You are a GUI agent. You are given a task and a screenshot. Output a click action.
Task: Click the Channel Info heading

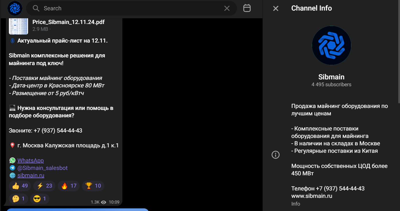click(311, 8)
